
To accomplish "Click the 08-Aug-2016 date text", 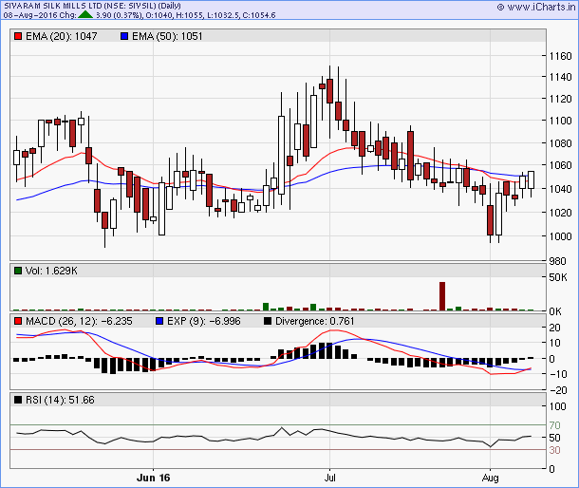I will coord(30,15).
